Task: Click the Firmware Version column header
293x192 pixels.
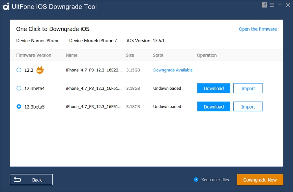Action: pyautogui.click(x=34, y=55)
